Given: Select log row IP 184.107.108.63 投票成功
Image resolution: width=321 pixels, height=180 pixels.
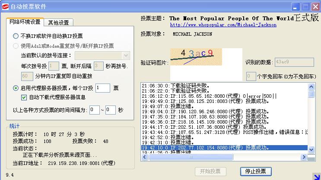Looking at the screenshot, I should click(224, 117).
